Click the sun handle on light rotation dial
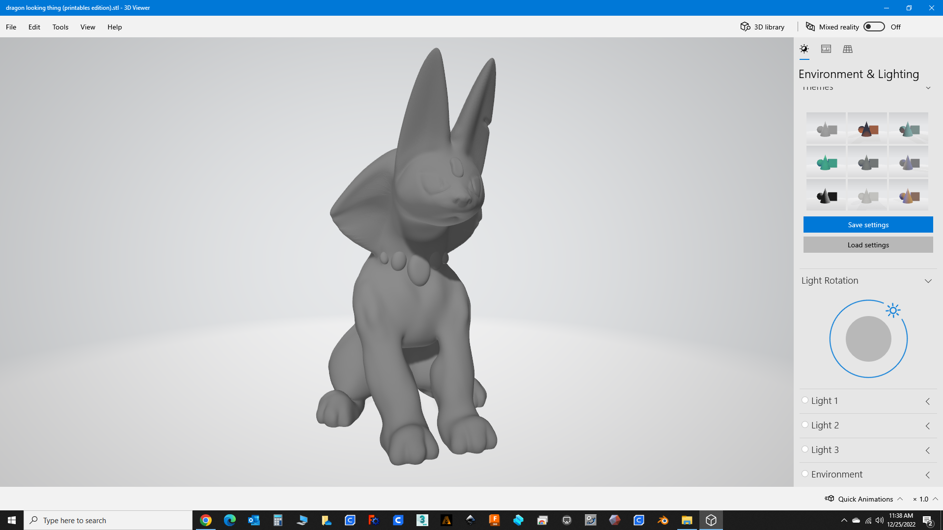 [x=893, y=310]
